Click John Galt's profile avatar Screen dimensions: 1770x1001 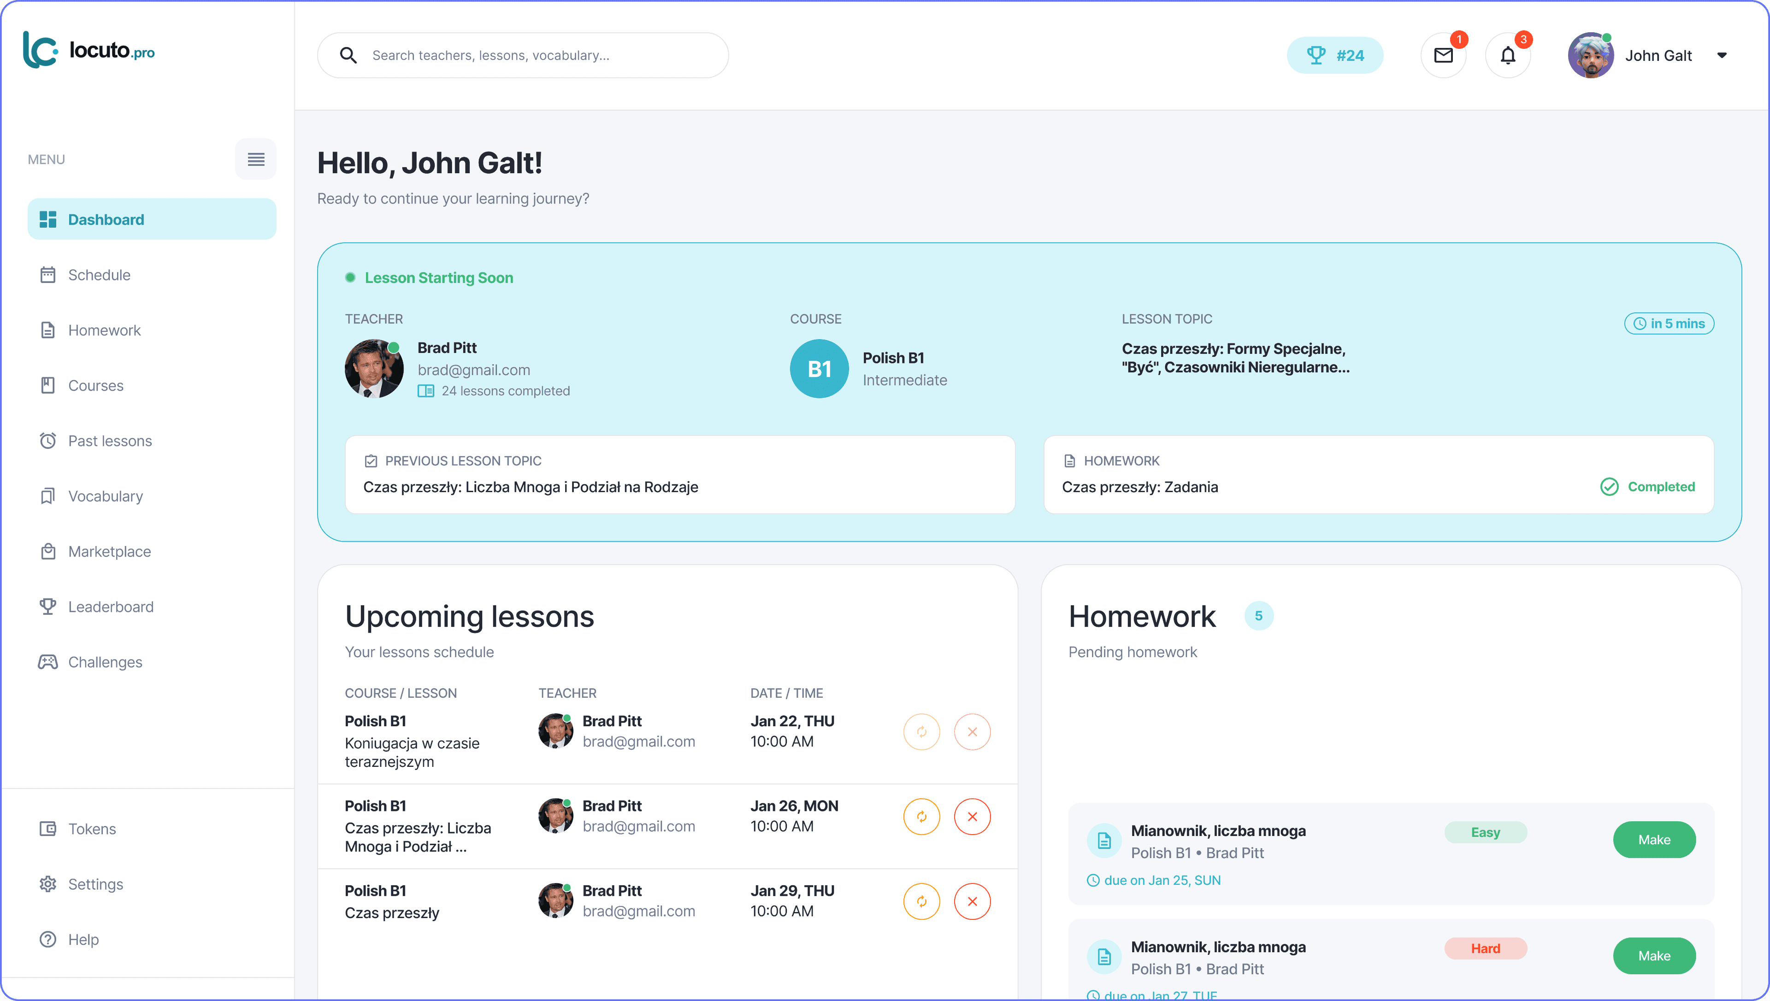(x=1591, y=55)
